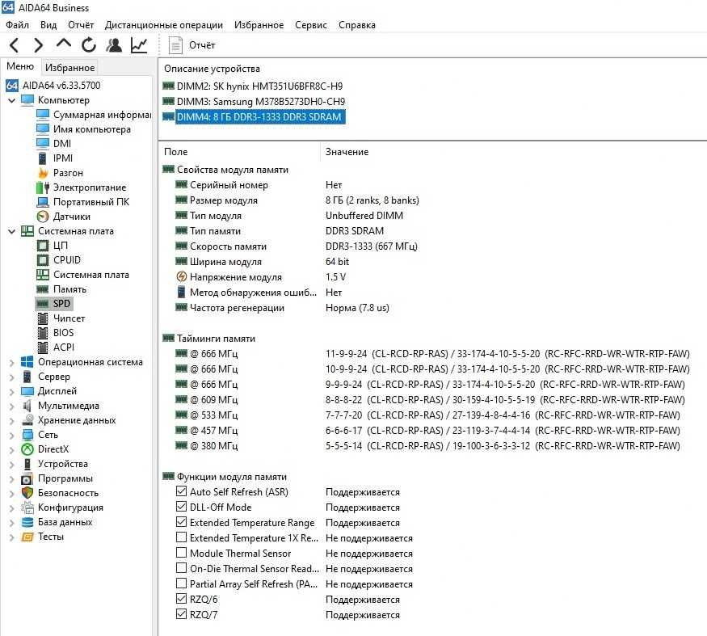
Task: Select DIMM2: SK hynix HMT351U6BFR8C-H9
Action: point(259,86)
